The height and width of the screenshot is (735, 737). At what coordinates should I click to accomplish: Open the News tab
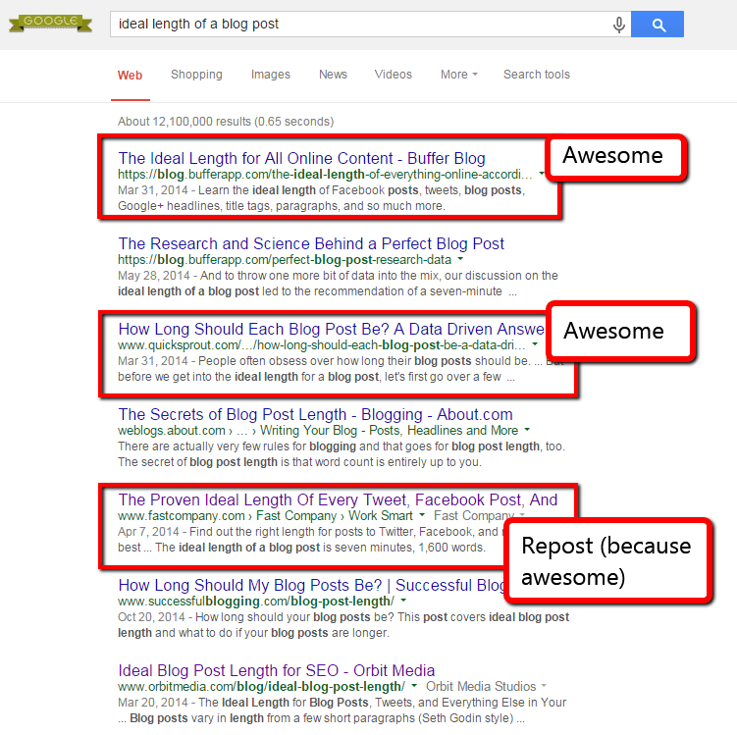[x=333, y=75]
